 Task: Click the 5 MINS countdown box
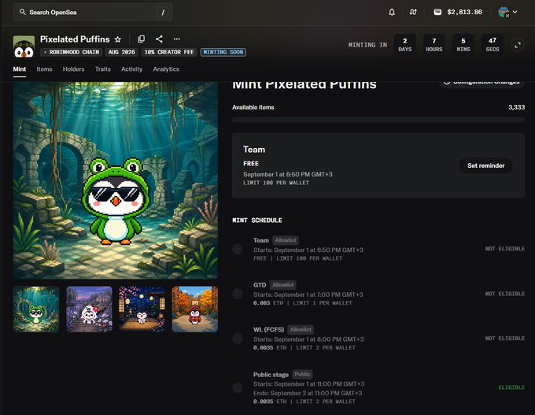point(463,45)
